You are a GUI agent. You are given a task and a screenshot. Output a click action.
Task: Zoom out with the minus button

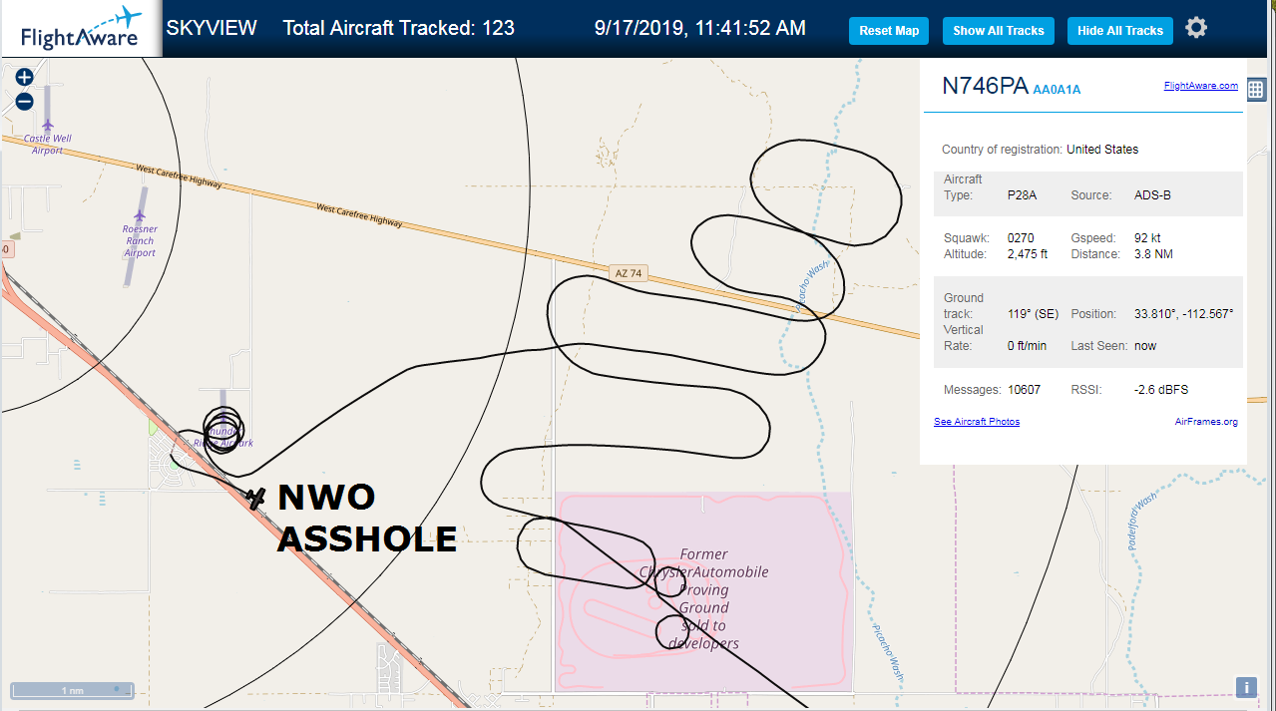(25, 101)
